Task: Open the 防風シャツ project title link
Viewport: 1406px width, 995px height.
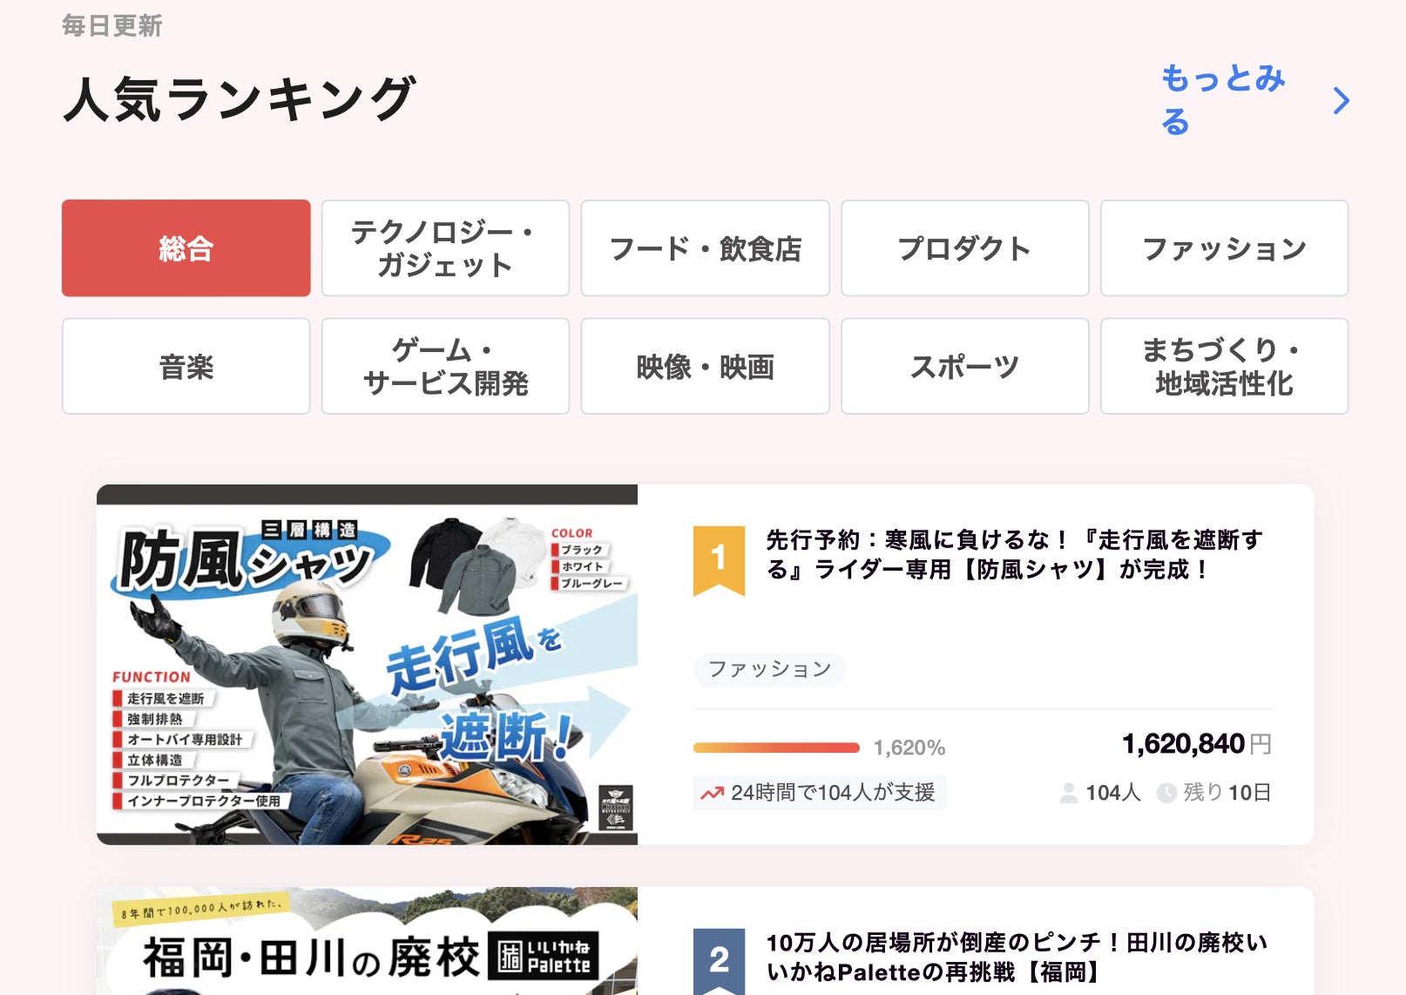Action: point(1014,554)
